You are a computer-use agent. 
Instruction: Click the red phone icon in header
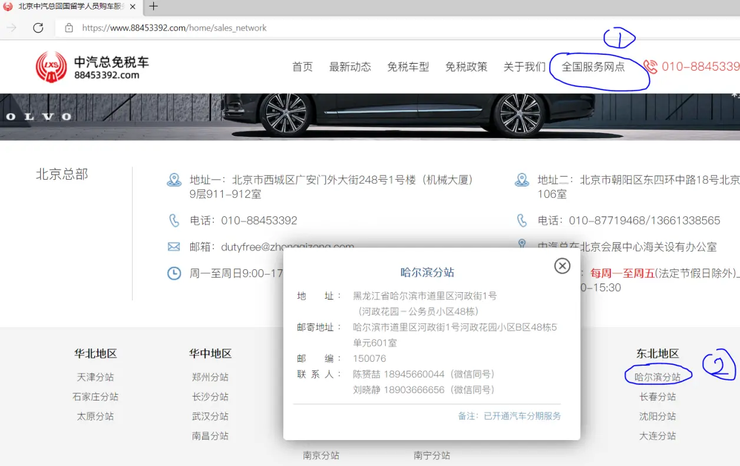point(650,67)
